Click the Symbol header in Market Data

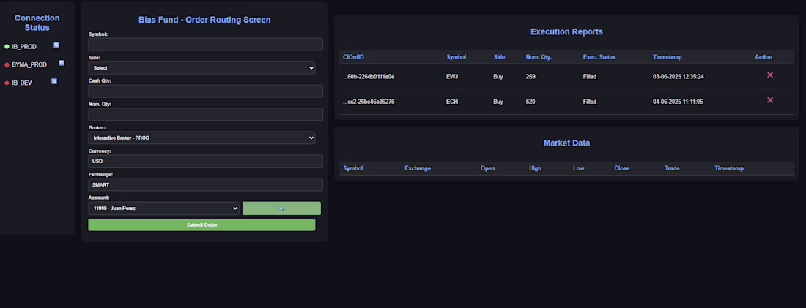353,168
